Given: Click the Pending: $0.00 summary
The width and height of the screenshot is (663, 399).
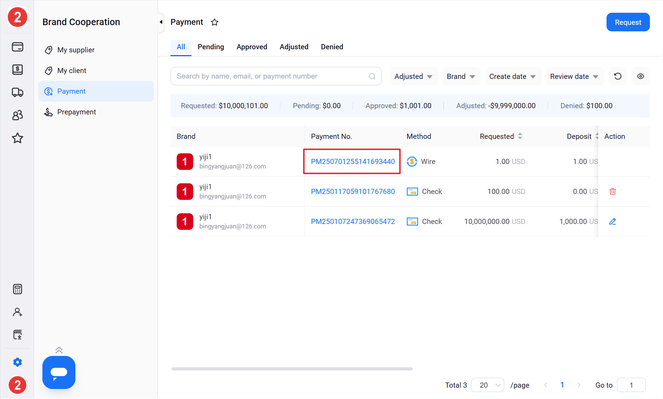Looking at the screenshot, I should [x=317, y=106].
